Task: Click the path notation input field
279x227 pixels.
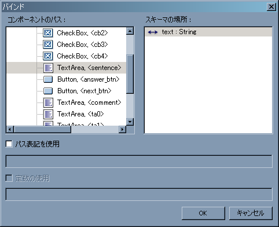Action: [139, 161]
